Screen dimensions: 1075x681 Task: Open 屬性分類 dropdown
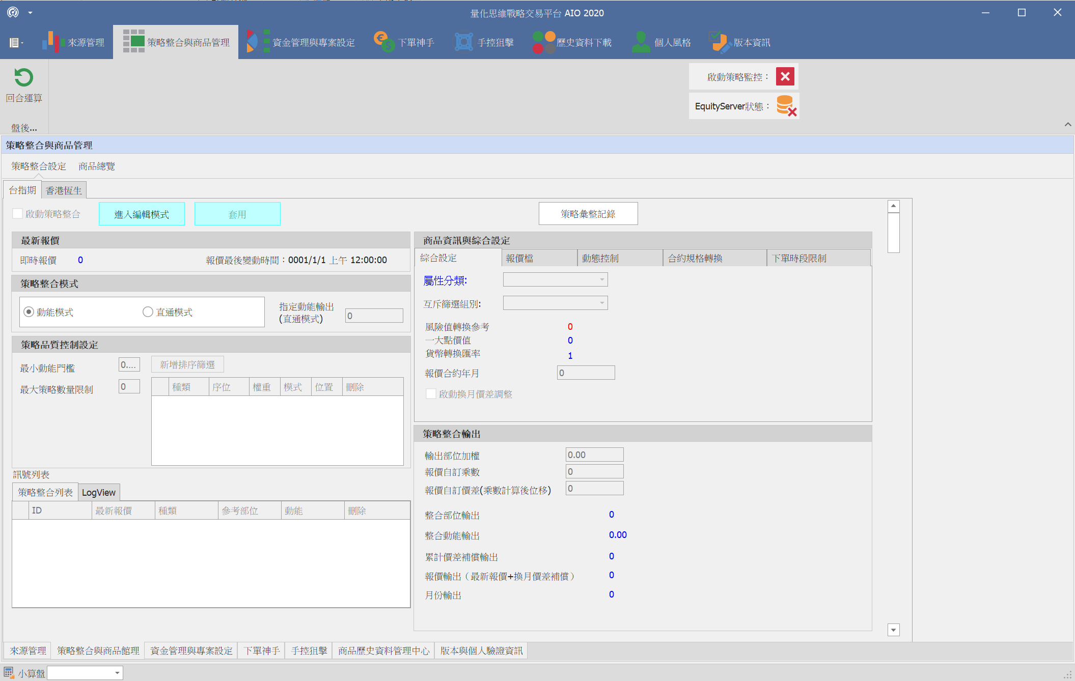(x=556, y=279)
